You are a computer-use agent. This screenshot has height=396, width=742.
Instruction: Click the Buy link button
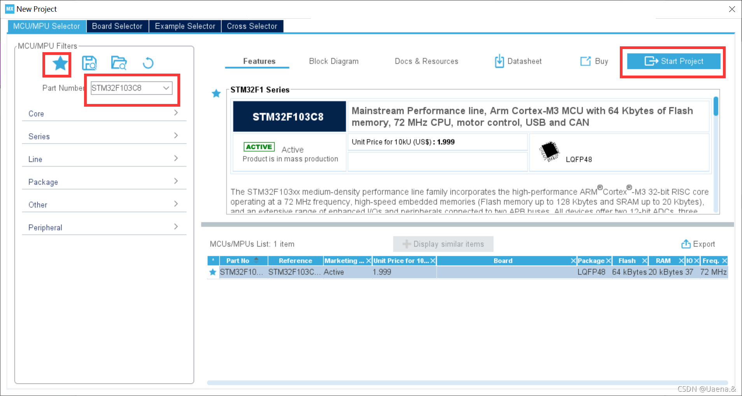click(594, 61)
